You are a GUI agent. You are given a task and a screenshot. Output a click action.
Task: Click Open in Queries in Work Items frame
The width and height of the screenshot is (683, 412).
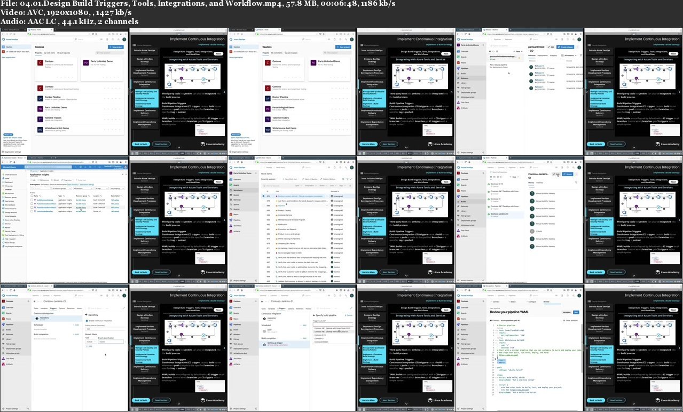coord(310,179)
